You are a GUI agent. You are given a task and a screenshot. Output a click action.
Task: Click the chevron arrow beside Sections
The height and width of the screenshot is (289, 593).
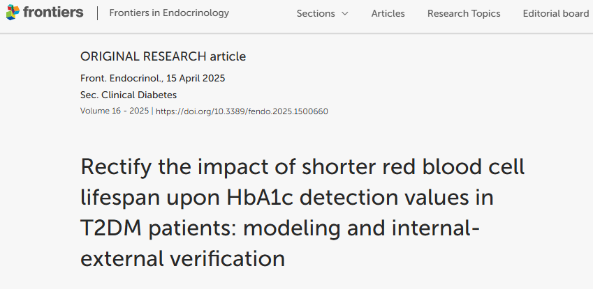coord(344,14)
